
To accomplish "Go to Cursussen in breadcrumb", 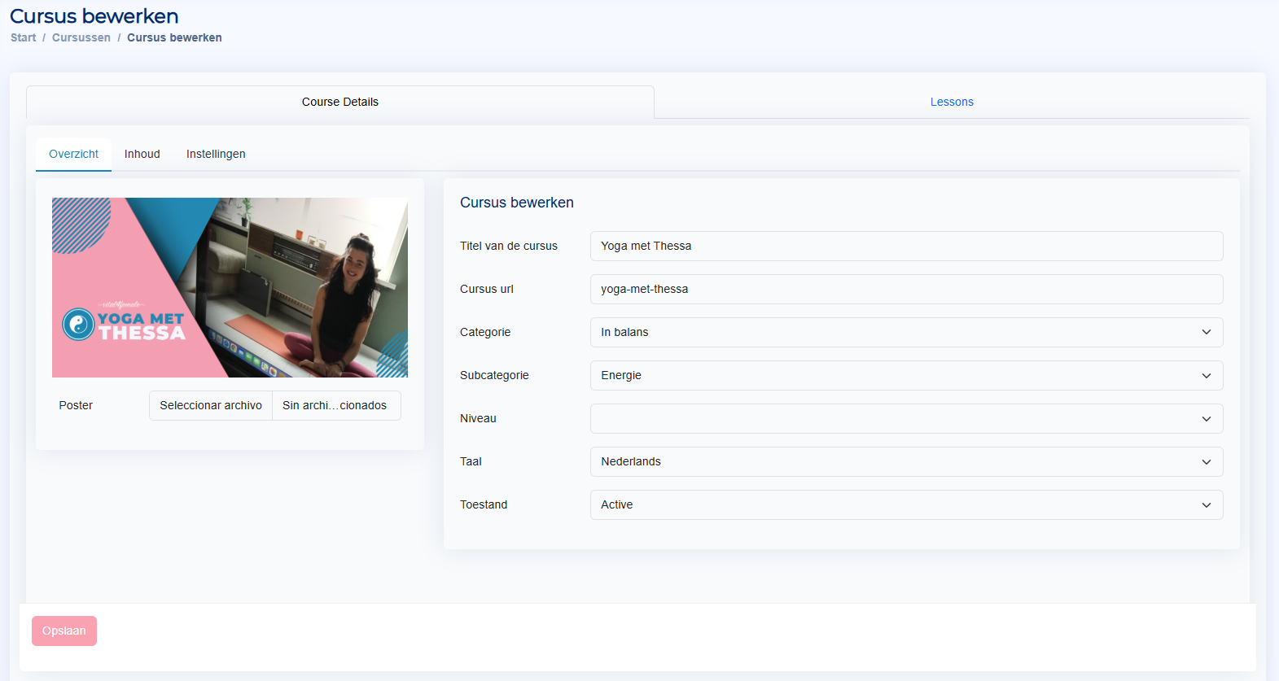I will coord(81,37).
